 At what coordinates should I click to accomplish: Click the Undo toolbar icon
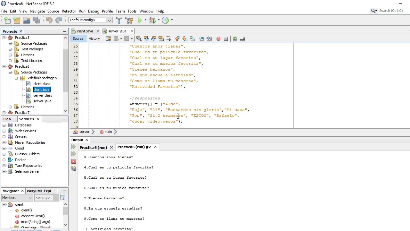point(49,20)
